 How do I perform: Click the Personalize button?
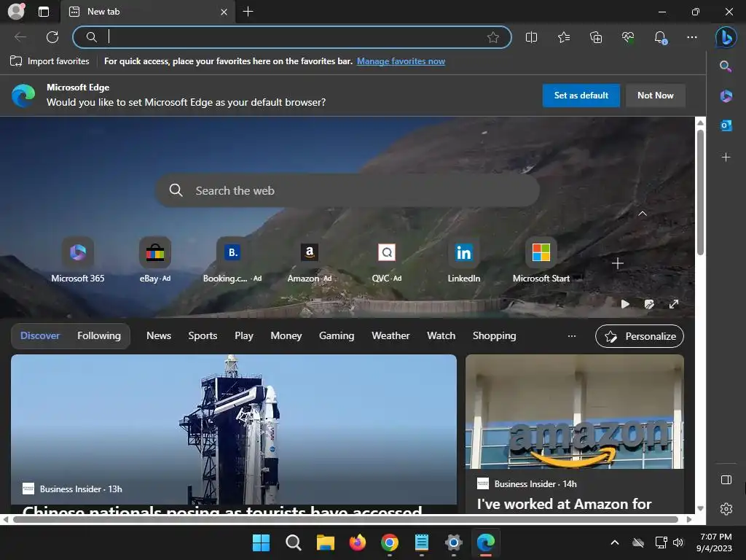coord(640,336)
